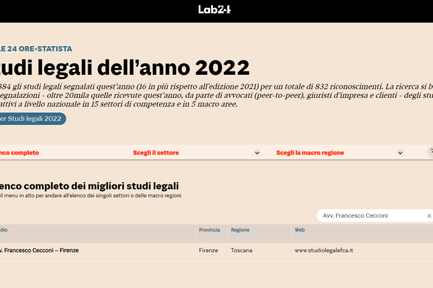Click the Lab24 logo in the header
433x288 pixels.
click(x=215, y=9)
